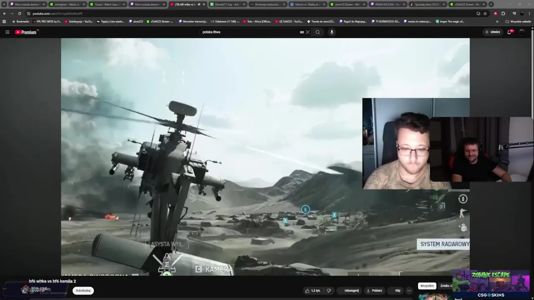This screenshot has height=300, width=534.
Task: Click the video player to pause playback
Action: tap(265, 157)
